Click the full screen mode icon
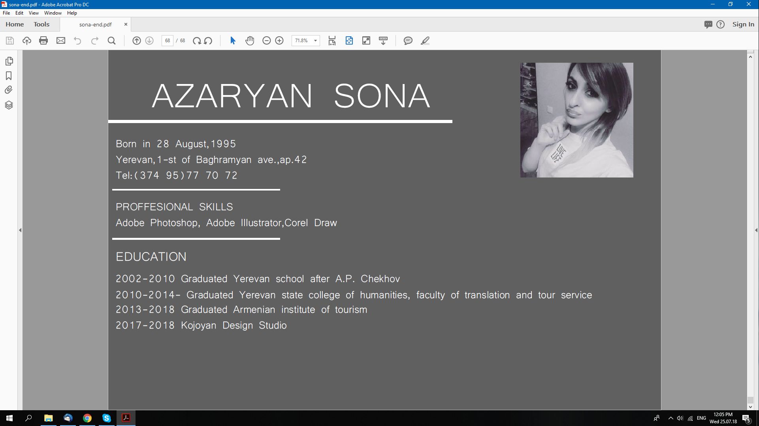The image size is (759, 426). [366, 41]
